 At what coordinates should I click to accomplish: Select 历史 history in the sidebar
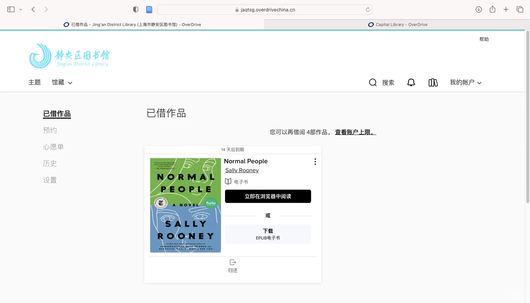point(50,163)
